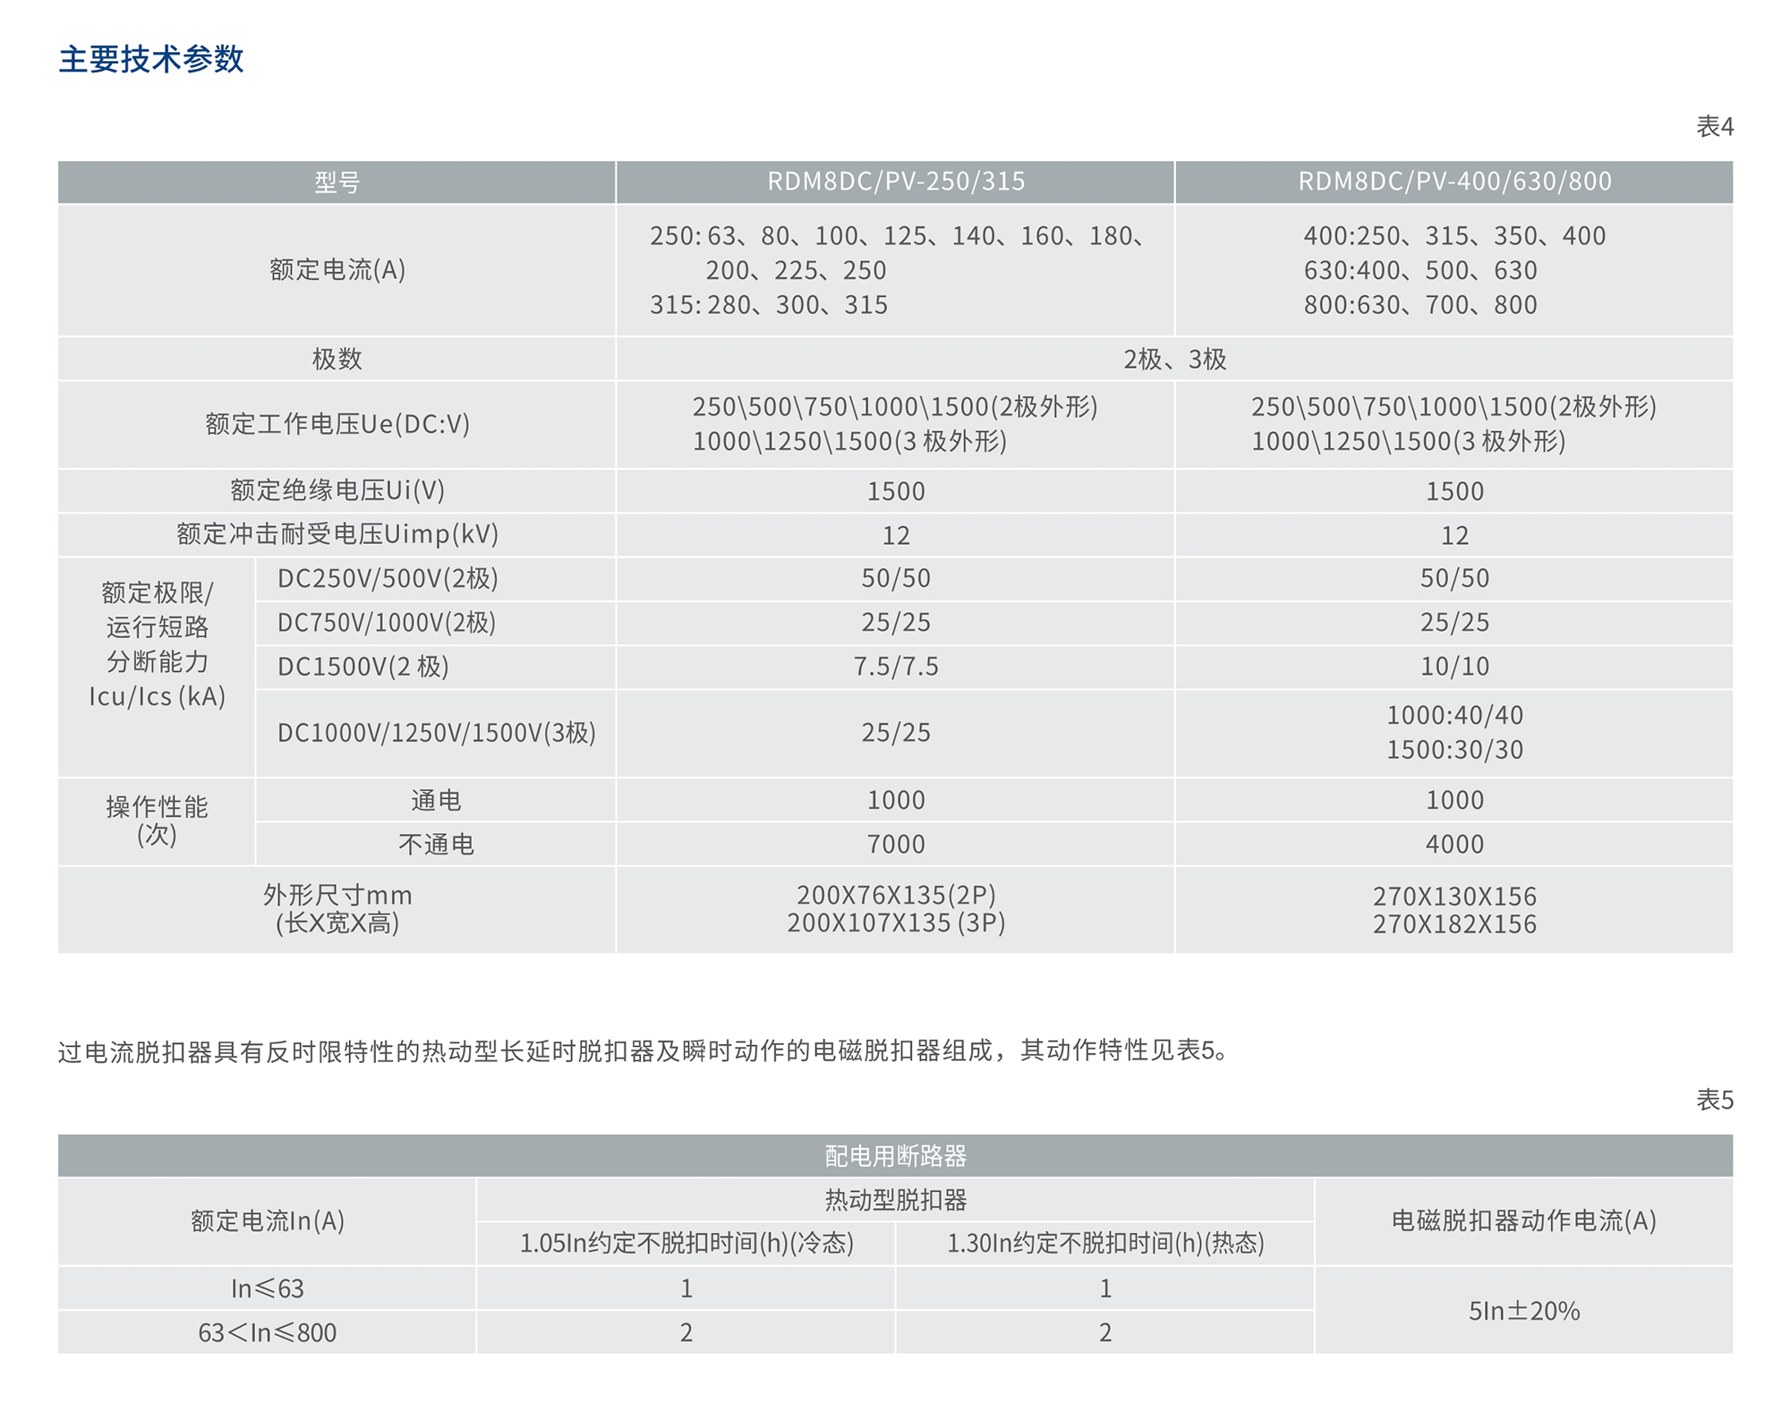
Task: Click the paragraph starting 过电流脱扣器具有反时限特性
Action: [x=643, y=1051]
